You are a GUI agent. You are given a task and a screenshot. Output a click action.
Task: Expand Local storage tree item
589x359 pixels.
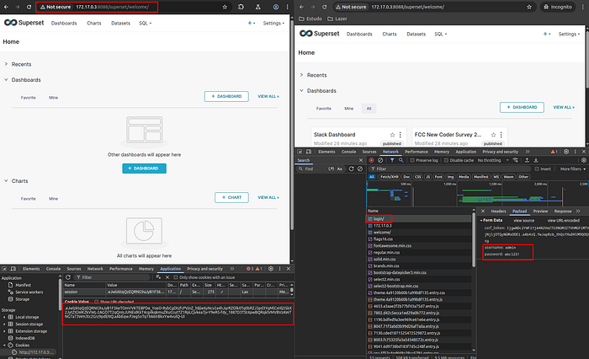[4, 317]
